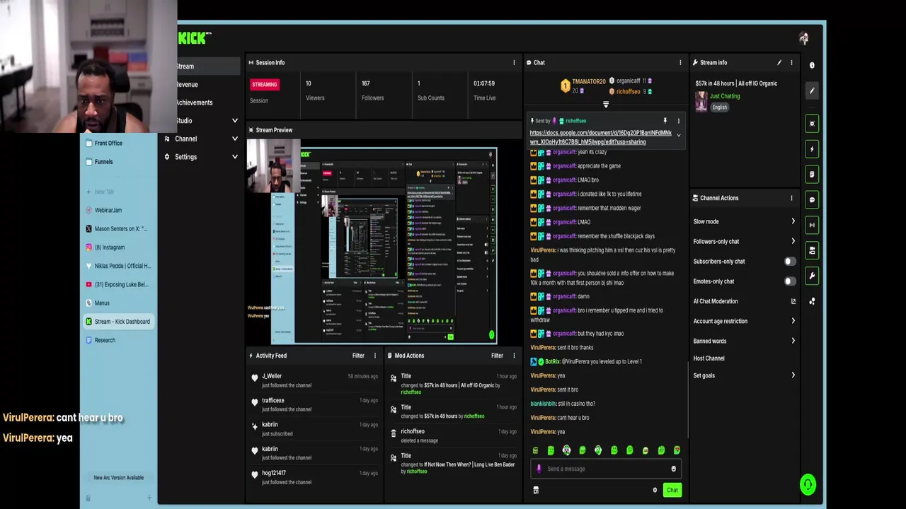Toggle the document widget button in toolbar
This screenshot has width=906, height=509.
pyautogui.click(x=812, y=175)
